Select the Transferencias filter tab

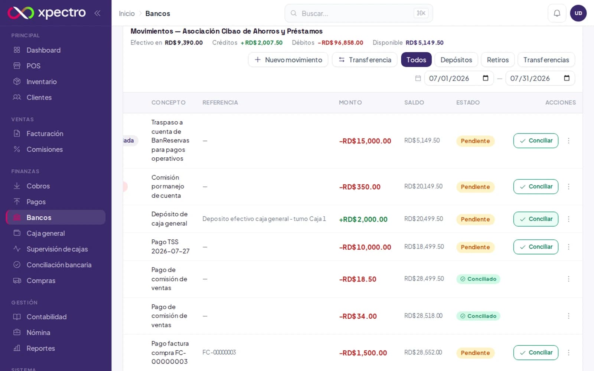[546, 60]
